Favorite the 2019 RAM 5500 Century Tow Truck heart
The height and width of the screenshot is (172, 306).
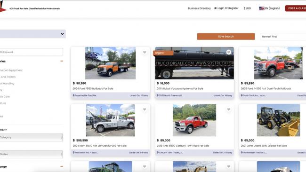(228, 109)
